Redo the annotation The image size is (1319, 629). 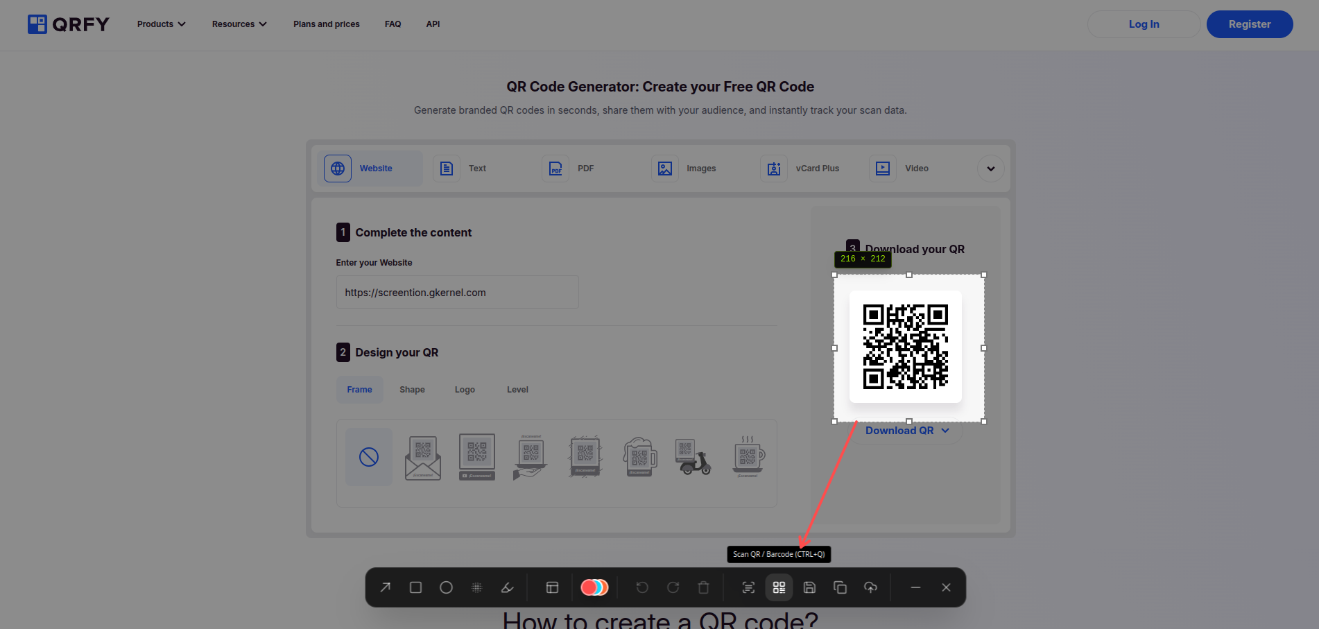[673, 587]
